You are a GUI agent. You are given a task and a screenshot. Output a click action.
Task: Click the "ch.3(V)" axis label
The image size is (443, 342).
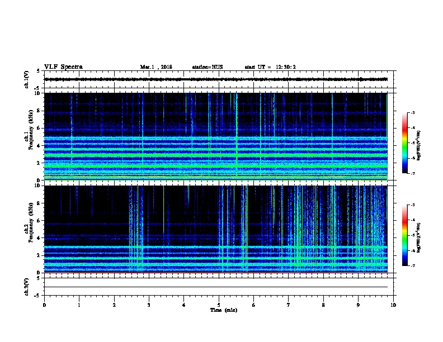pyautogui.click(x=26, y=287)
